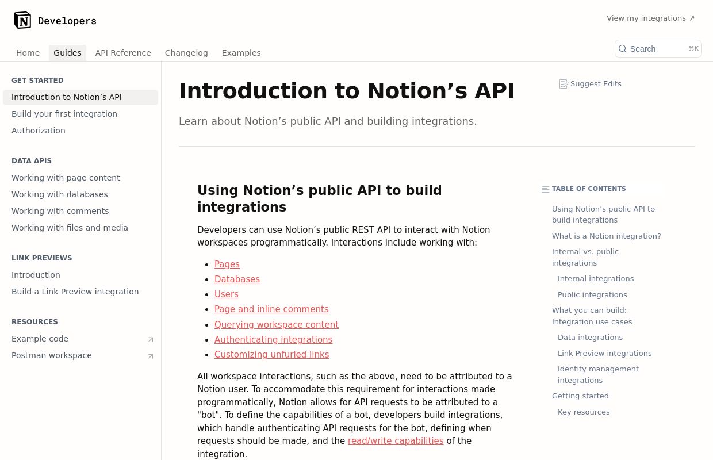Select Introduction to Notion's API in sidebar
Image resolution: width=713 pixels, height=460 pixels.
(80, 97)
